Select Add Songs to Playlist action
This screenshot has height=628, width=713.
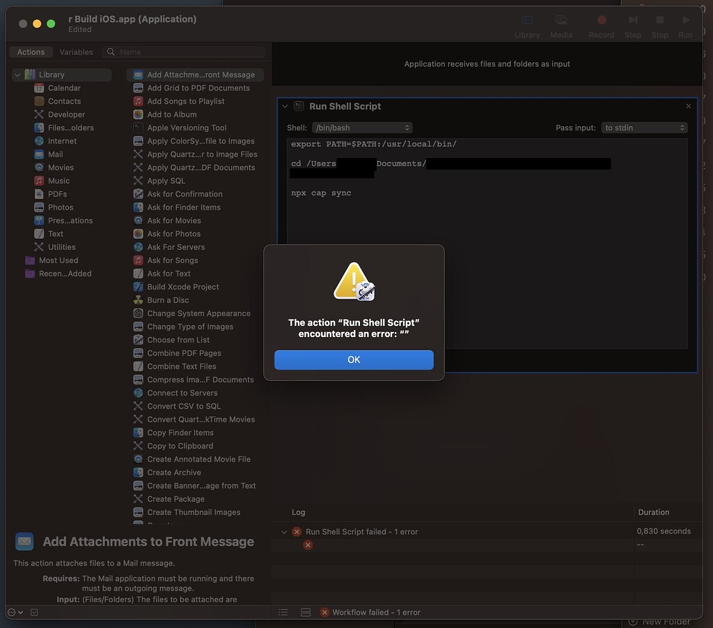(185, 101)
